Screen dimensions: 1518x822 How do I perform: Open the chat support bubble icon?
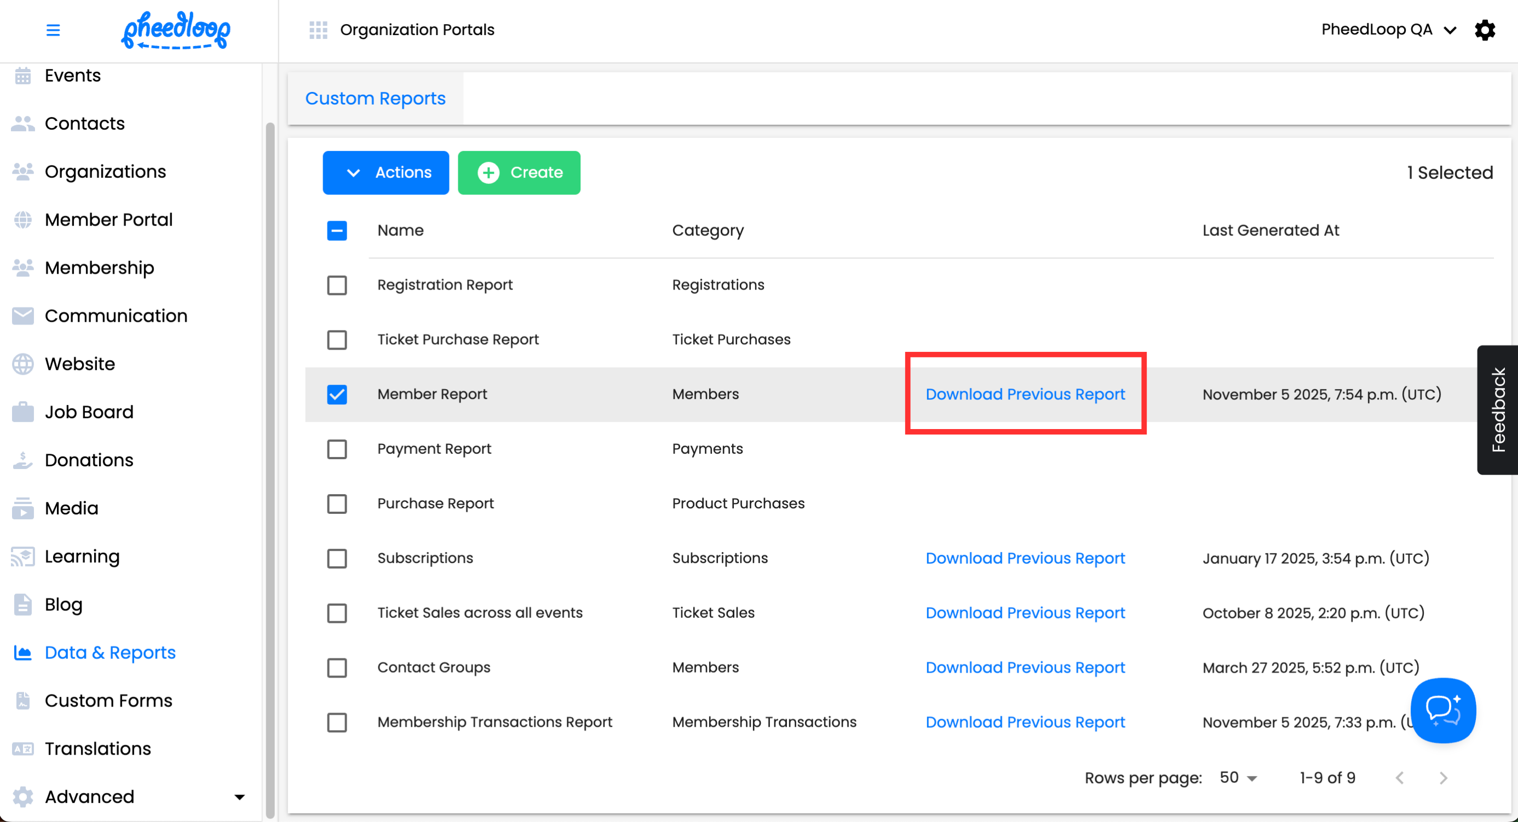point(1442,710)
